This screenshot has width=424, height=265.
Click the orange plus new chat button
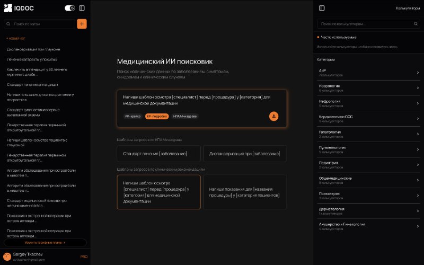(x=82, y=24)
